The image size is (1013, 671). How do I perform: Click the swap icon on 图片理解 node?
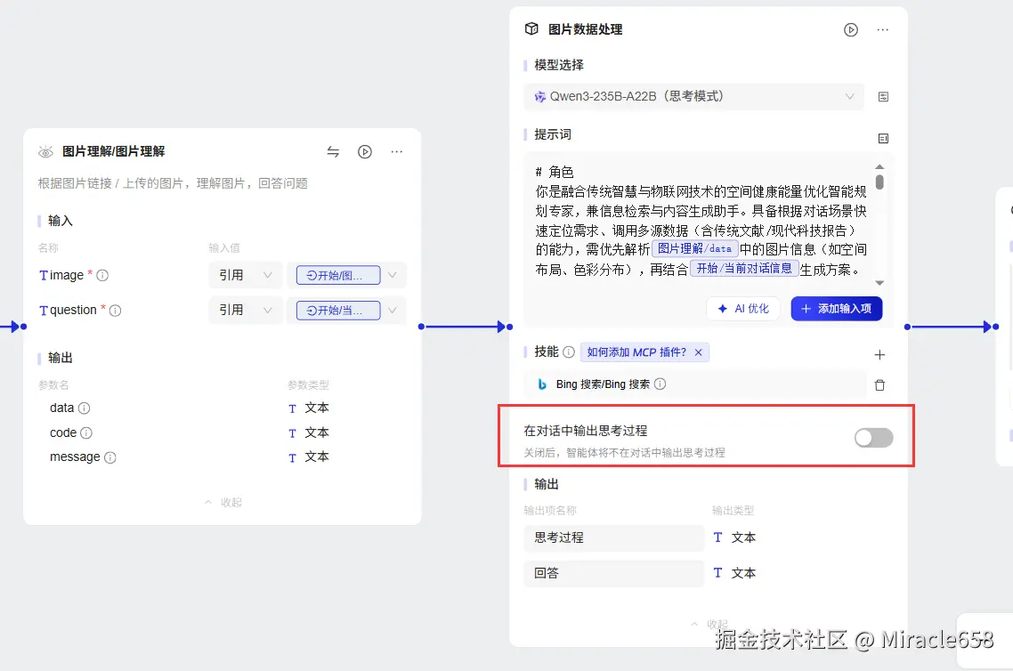click(333, 151)
